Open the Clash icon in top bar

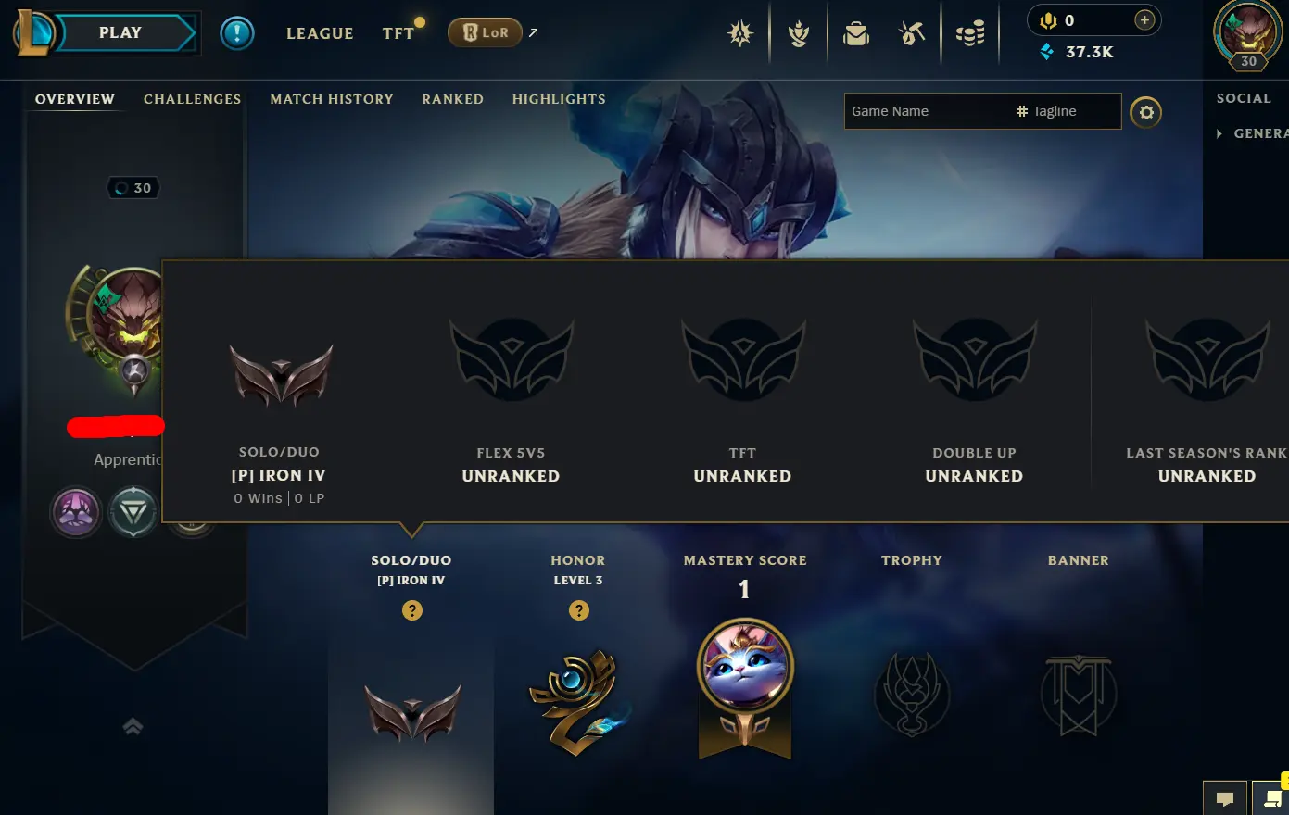[740, 34]
